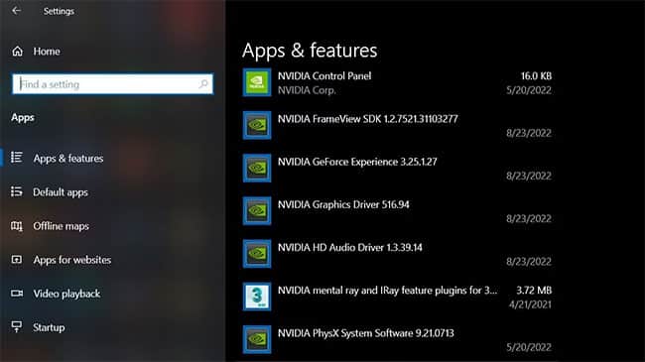Click the NVIDIA Graphics Driver icon
The width and height of the screenshot is (645, 362).
257,210
